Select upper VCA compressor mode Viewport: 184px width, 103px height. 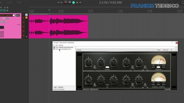pos(153,67)
